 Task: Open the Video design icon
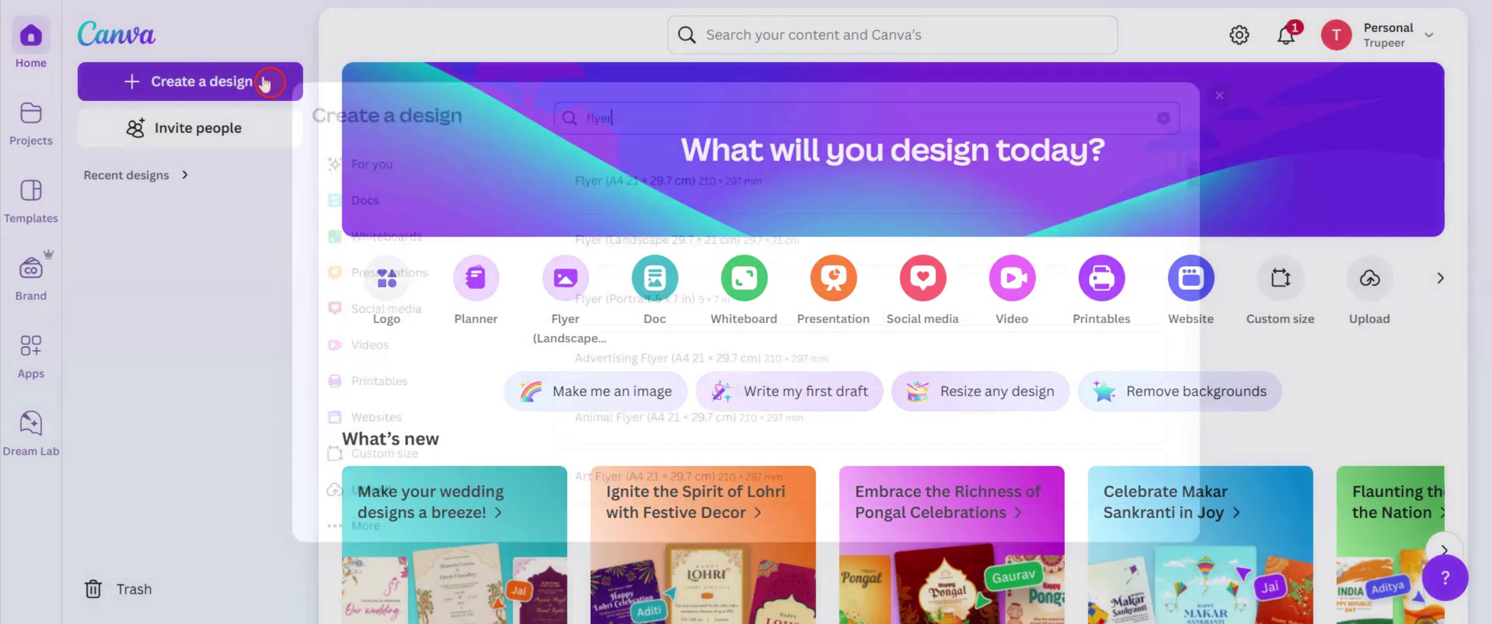[1012, 278]
